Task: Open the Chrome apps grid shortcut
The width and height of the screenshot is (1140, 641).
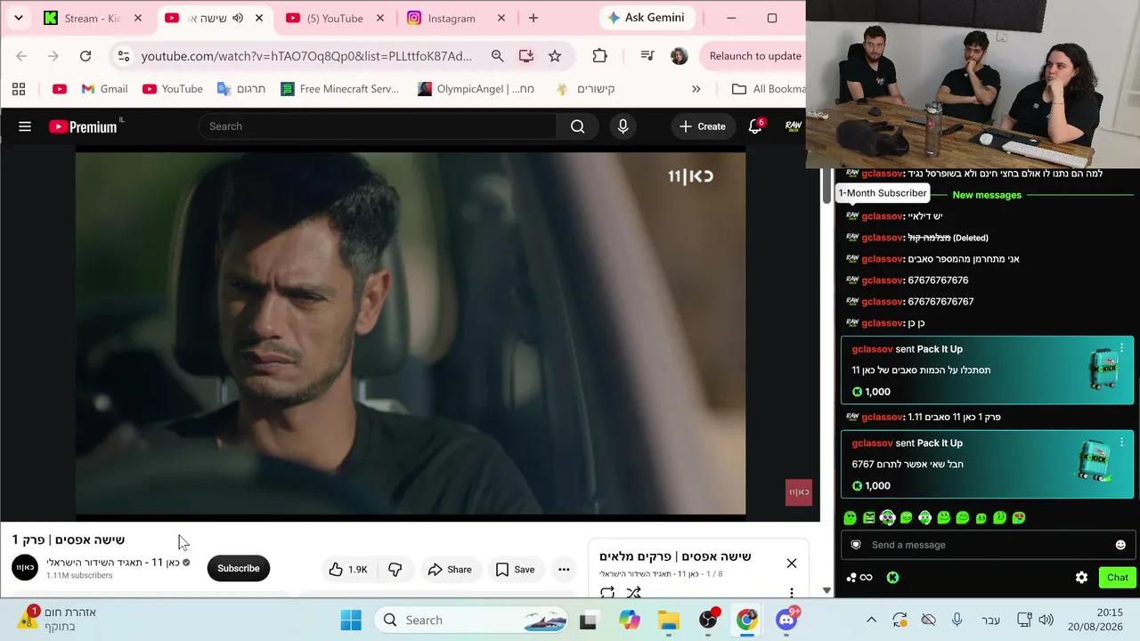Action: [x=19, y=89]
